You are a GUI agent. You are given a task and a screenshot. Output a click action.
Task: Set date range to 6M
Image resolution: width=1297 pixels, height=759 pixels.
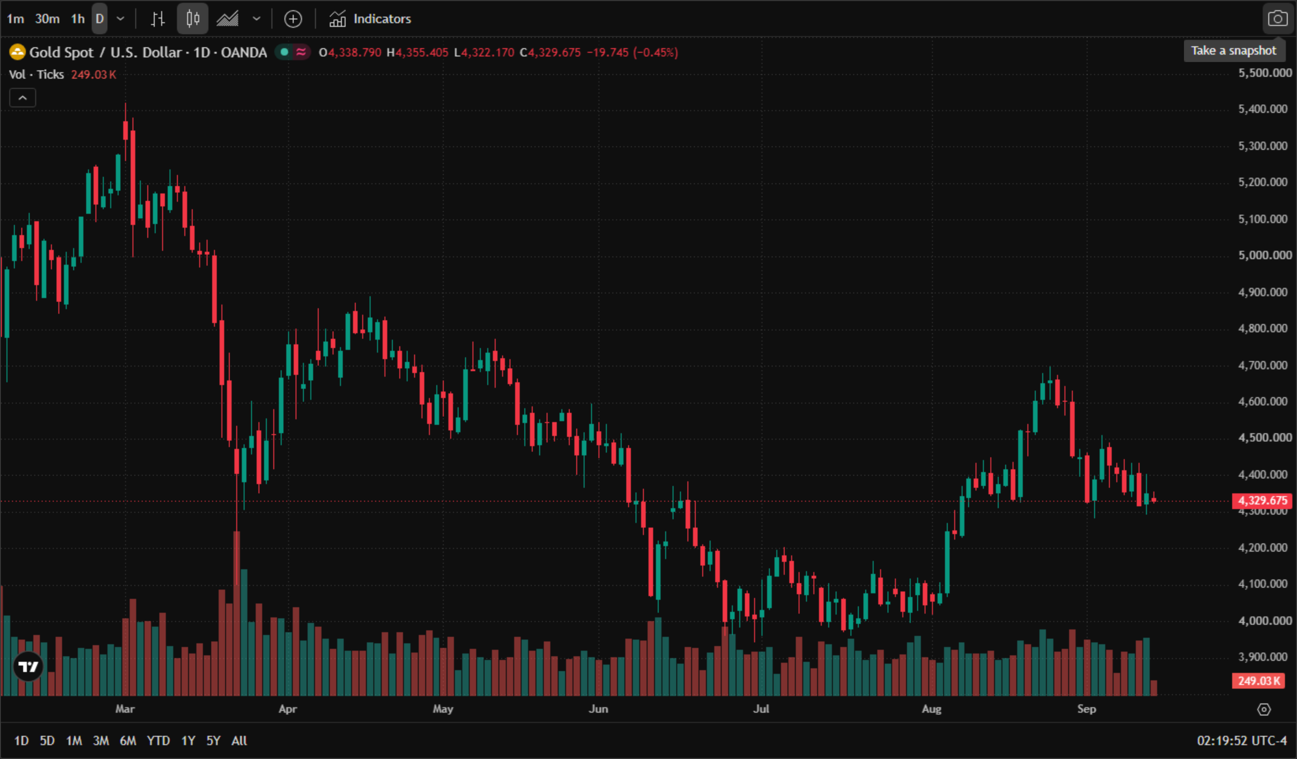click(128, 740)
